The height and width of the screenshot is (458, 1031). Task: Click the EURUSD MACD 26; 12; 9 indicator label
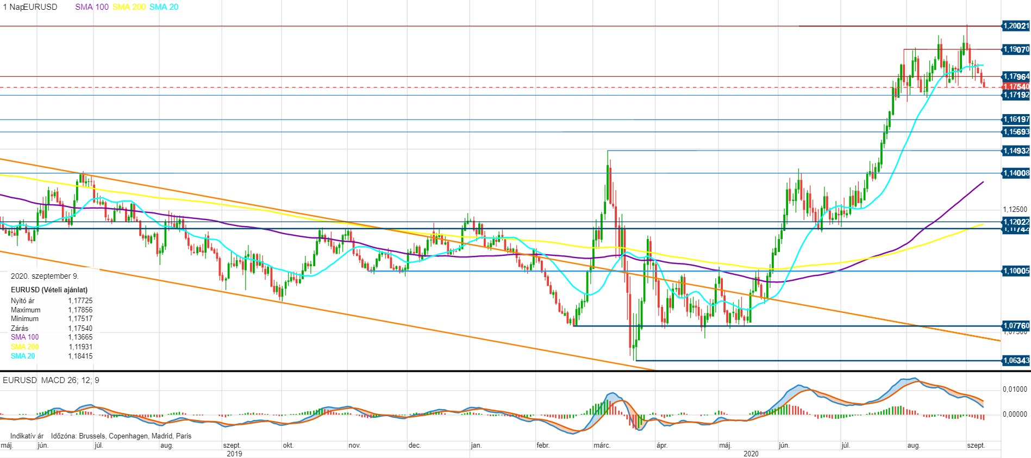click(x=51, y=380)
